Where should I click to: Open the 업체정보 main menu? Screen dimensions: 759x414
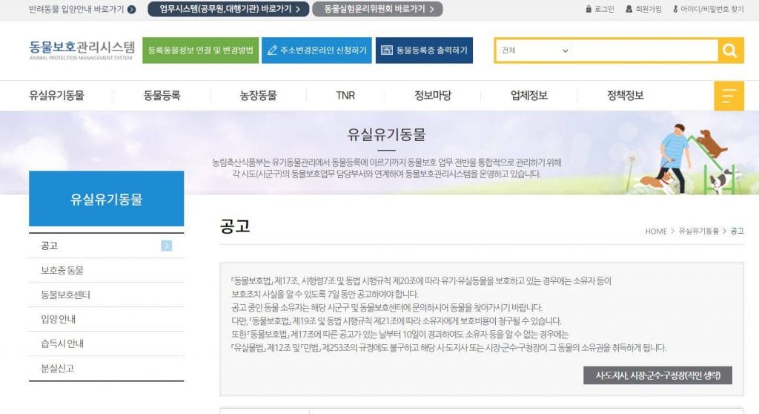point(529,96)
